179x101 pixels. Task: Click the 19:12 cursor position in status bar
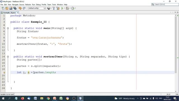[x=168, y=94]
